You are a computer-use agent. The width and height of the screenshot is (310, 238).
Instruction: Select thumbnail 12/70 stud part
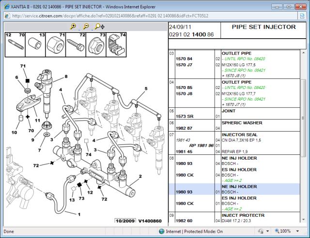coord(15,45)
